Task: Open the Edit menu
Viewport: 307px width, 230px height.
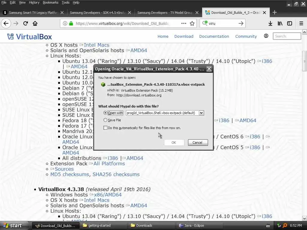Action: (13, 2)
